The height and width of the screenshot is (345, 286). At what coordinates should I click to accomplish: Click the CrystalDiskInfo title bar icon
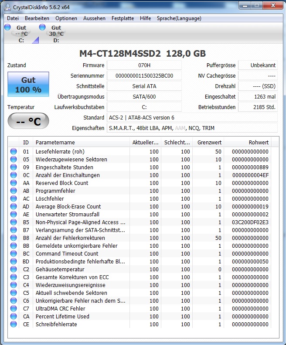click(7, 7)
